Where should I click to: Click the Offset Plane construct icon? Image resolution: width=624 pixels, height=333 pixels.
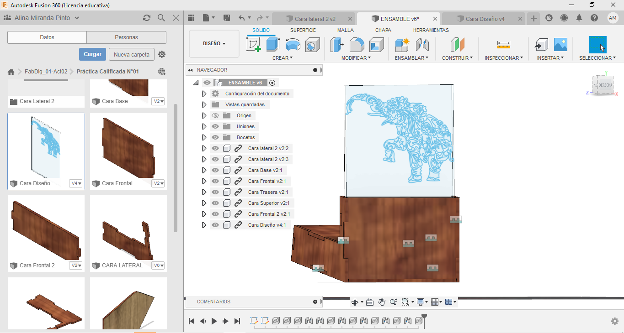[x=457, y=45]
